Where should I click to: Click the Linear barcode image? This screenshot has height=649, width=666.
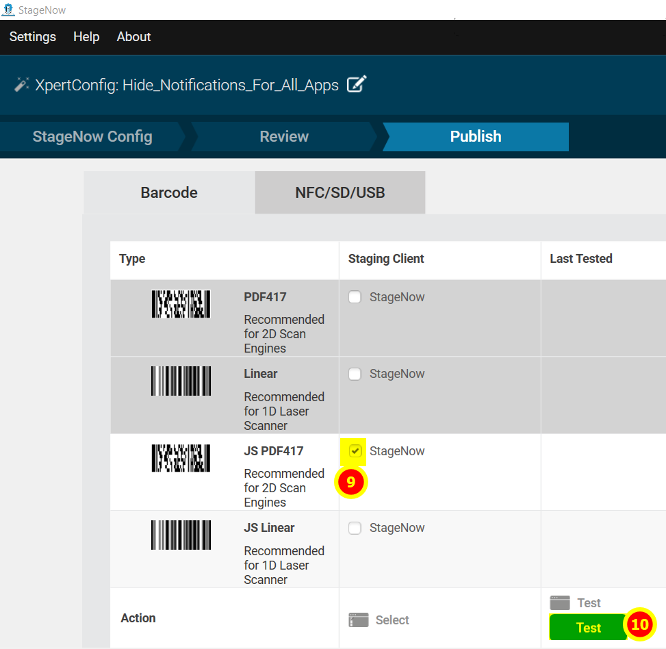(181, 381)
